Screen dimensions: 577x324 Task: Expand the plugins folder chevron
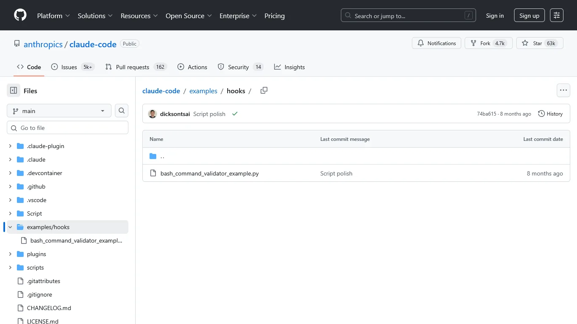[10, 254]
